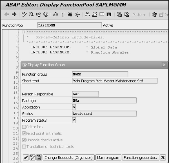The image size is (169, 163).
Task: Toggle Fixed point arithmetic checkbox
Action: [24, 133]
